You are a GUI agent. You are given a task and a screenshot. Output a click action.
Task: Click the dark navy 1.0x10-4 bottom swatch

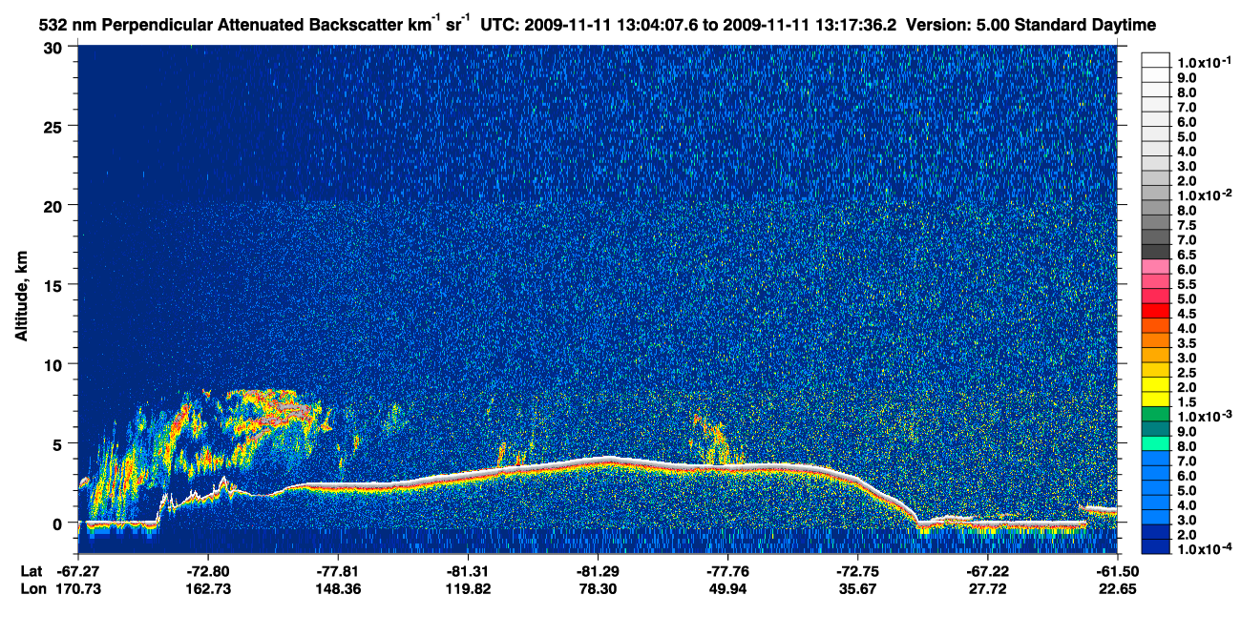pyautogui.click(x=1155, y=546)
